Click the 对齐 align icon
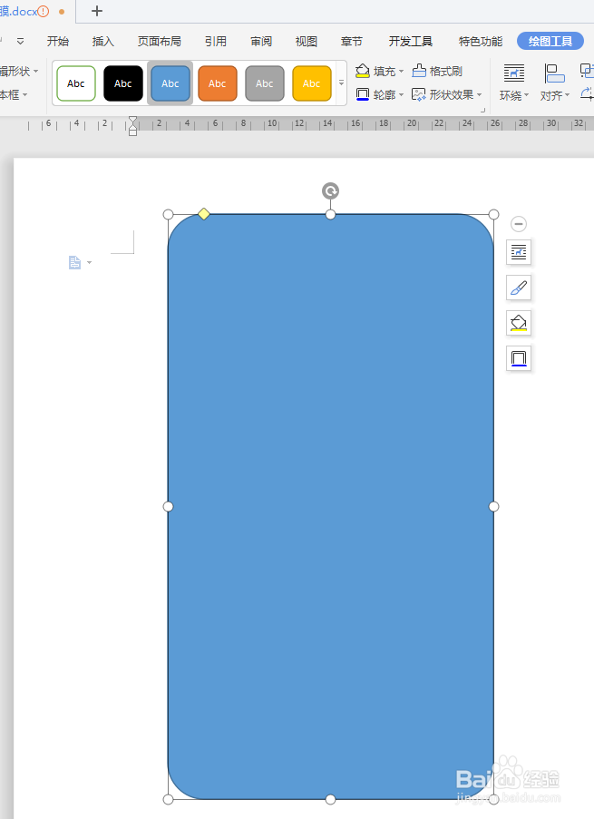This screenshot has height=819, width=594. [554, 73]
